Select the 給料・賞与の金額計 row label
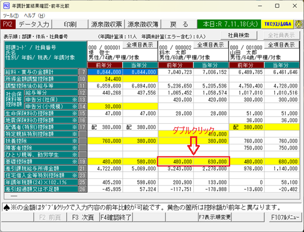Image resolution: width=304 pixels, height=232 pixels. [41, 72]
